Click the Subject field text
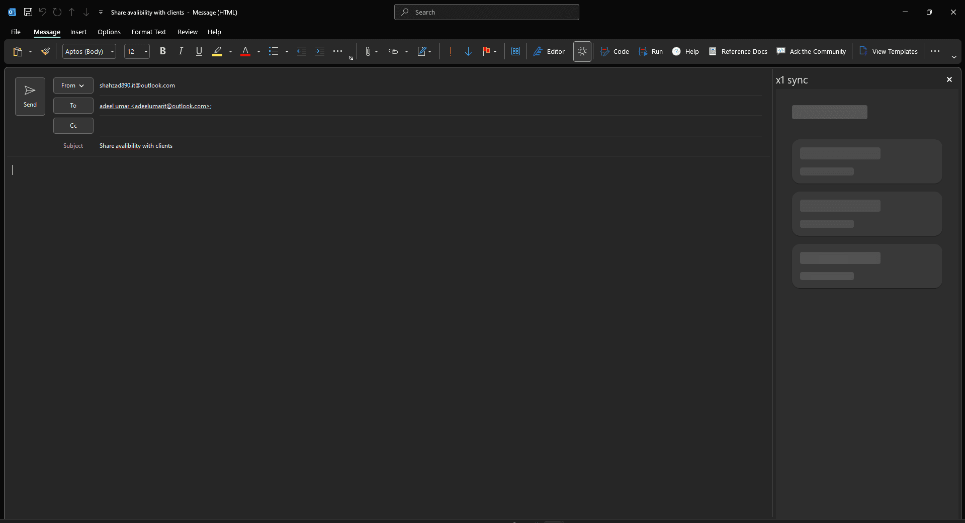This screenshot has height=523, width=965. 136,146
